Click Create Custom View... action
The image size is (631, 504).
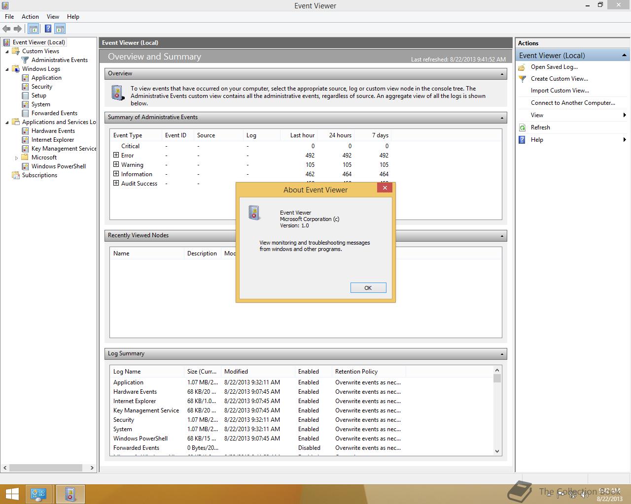point(560,79)
